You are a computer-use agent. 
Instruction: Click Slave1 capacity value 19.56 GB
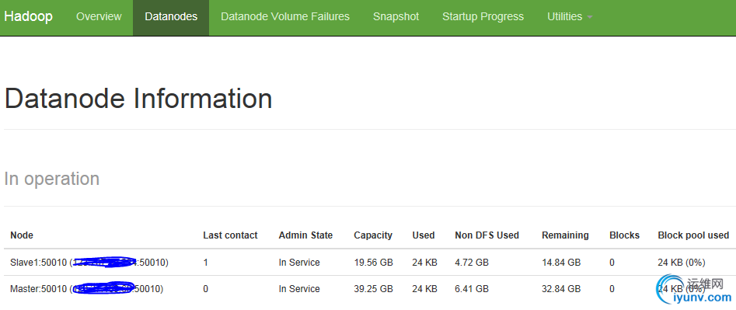373,263
